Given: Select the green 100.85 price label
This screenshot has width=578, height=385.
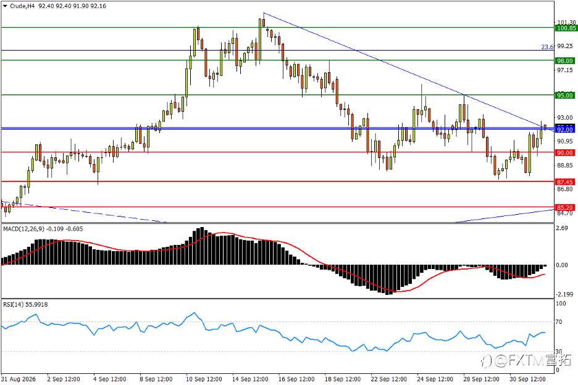Looking at the screenshot, I should click(x=566, y=28).
